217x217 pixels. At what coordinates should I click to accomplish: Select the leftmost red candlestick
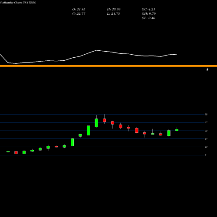[16, 153]
